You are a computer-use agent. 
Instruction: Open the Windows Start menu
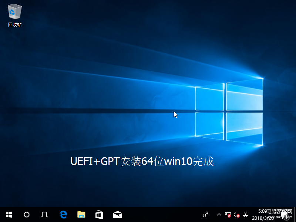[x=9, y=215]
